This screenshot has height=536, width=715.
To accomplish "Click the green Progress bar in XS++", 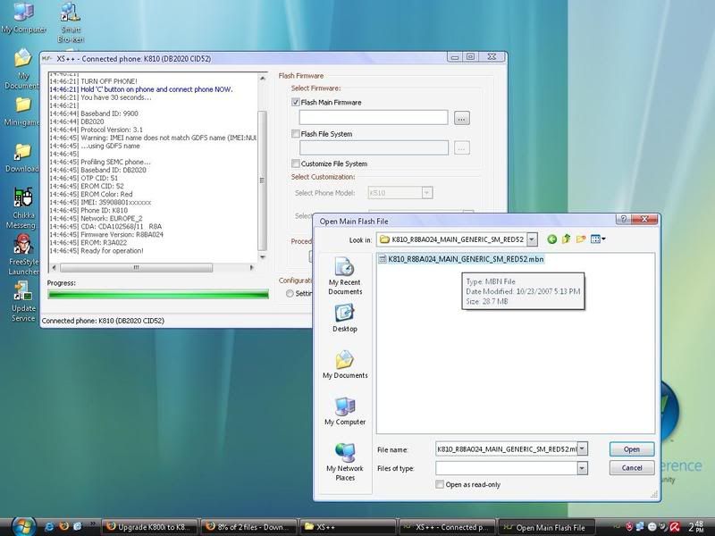I will click(x=158, y=295).
